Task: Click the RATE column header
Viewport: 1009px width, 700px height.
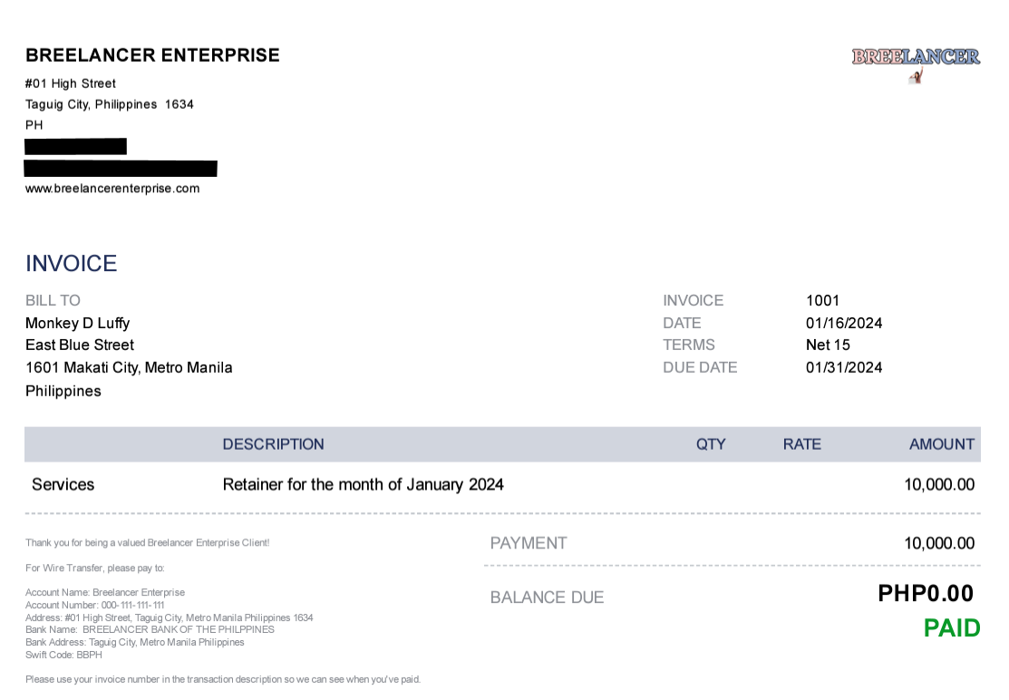Action: tap(801, 444)
